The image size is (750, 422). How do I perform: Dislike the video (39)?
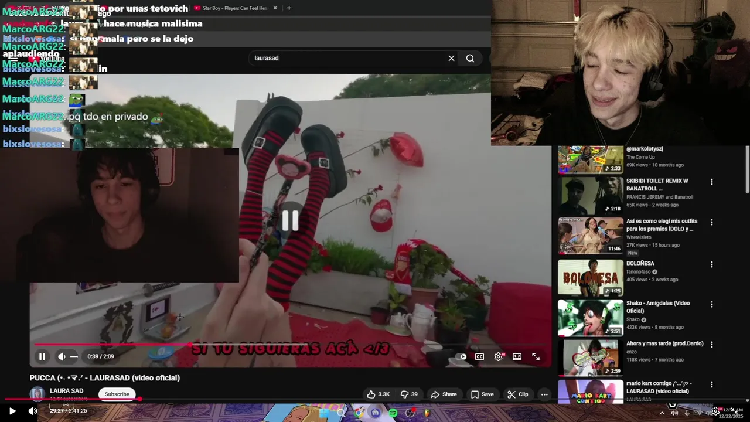pos(409,394)
